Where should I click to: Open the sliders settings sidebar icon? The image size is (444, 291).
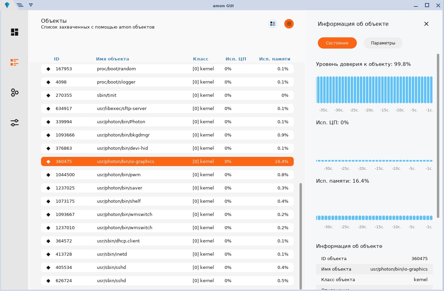click(15, 123)
